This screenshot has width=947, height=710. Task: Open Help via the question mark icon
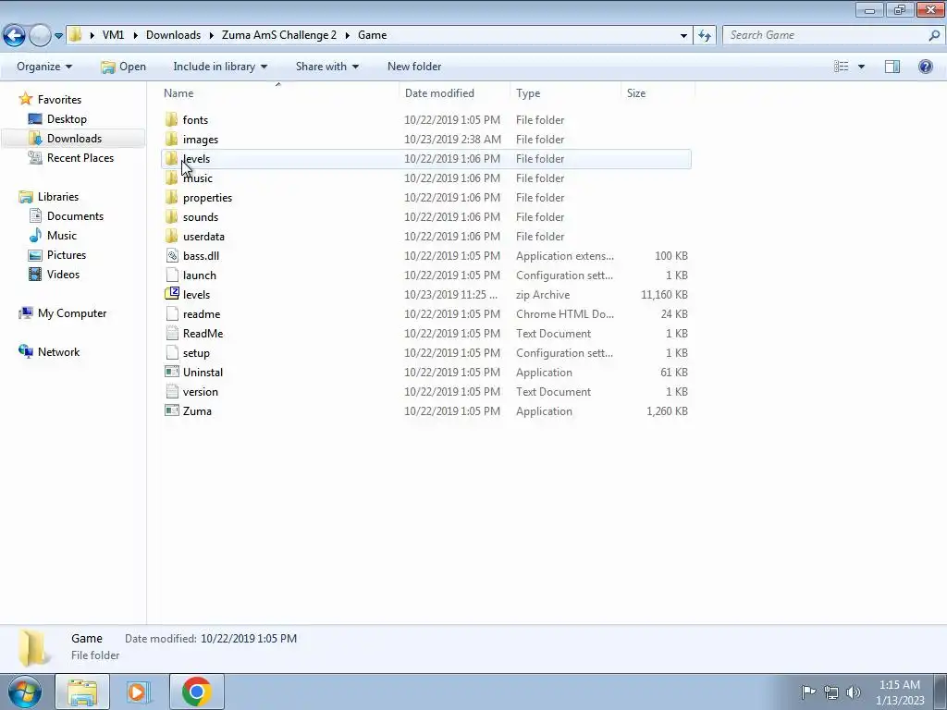point(925,67)
